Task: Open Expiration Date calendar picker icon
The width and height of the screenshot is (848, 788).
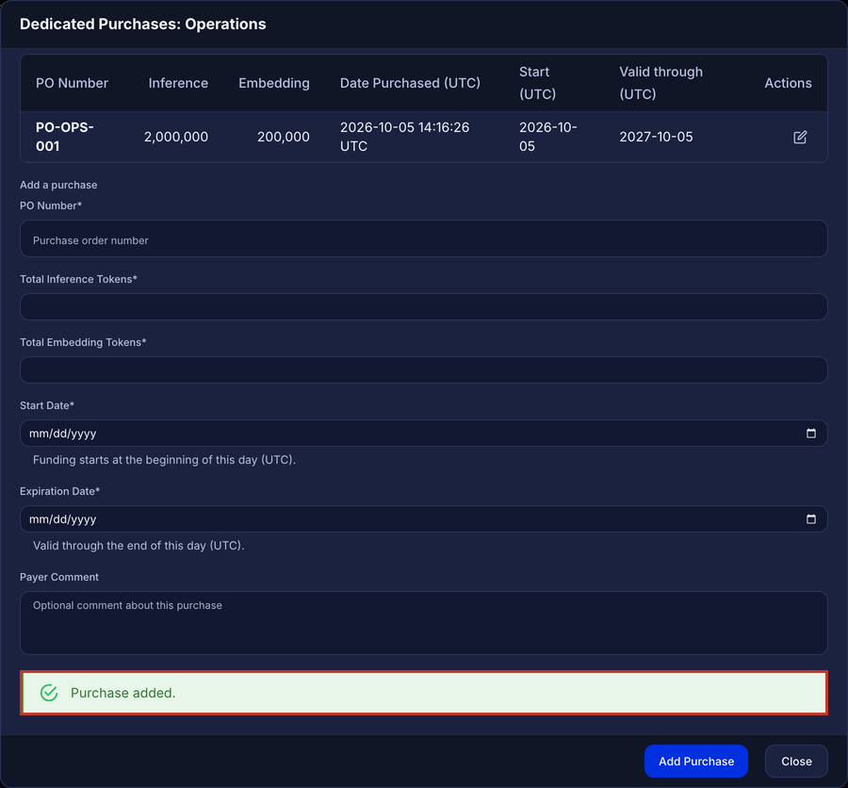Action: click(810, 519)
